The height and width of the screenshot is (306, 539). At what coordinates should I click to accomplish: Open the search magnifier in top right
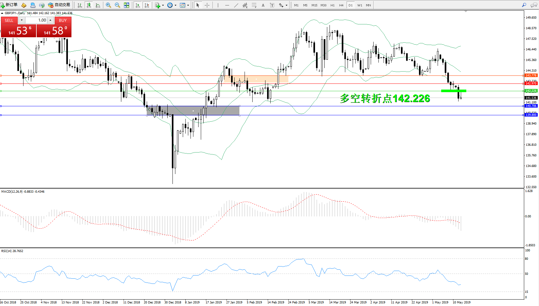click(x=524, y=5)
